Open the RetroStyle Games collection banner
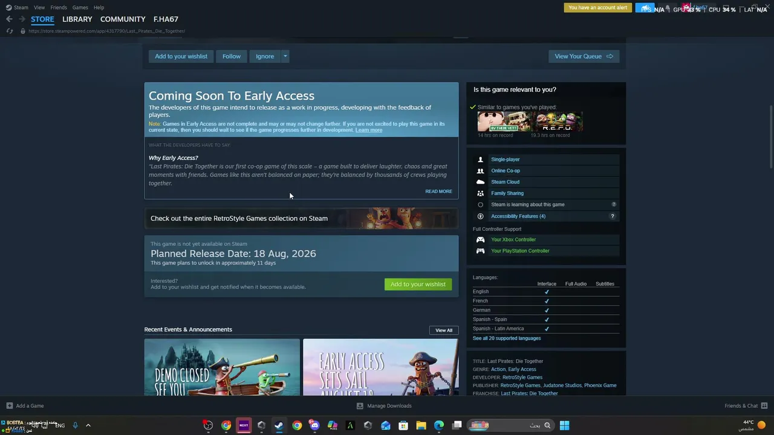 tap(301, 219)
